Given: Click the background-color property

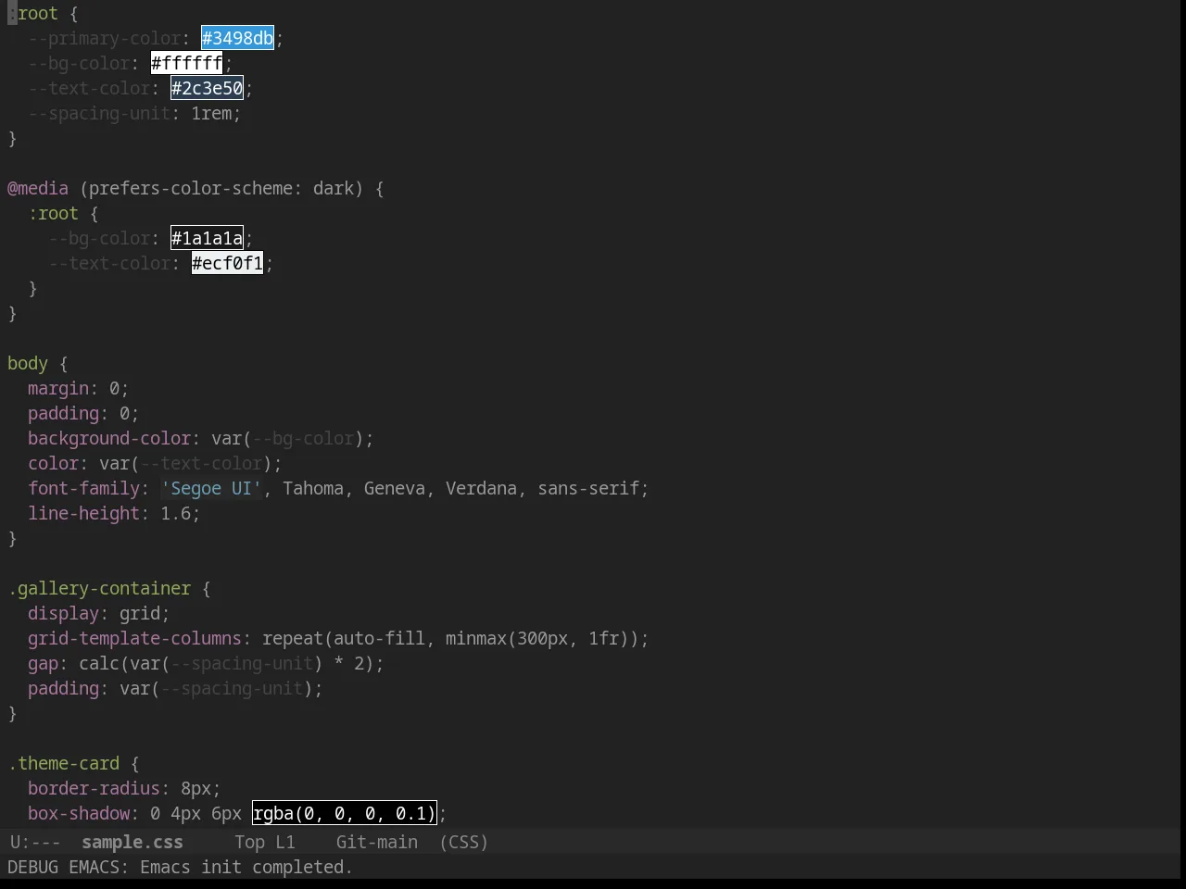Looking at the screenshot, I should point(109,438).
